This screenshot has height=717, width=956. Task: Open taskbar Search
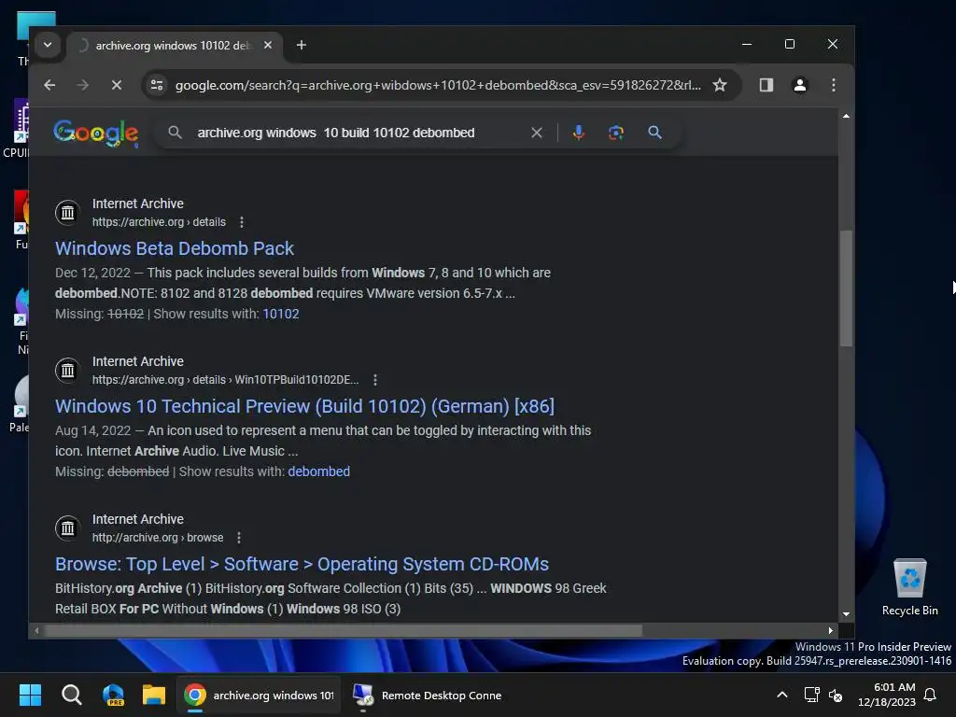71,695
